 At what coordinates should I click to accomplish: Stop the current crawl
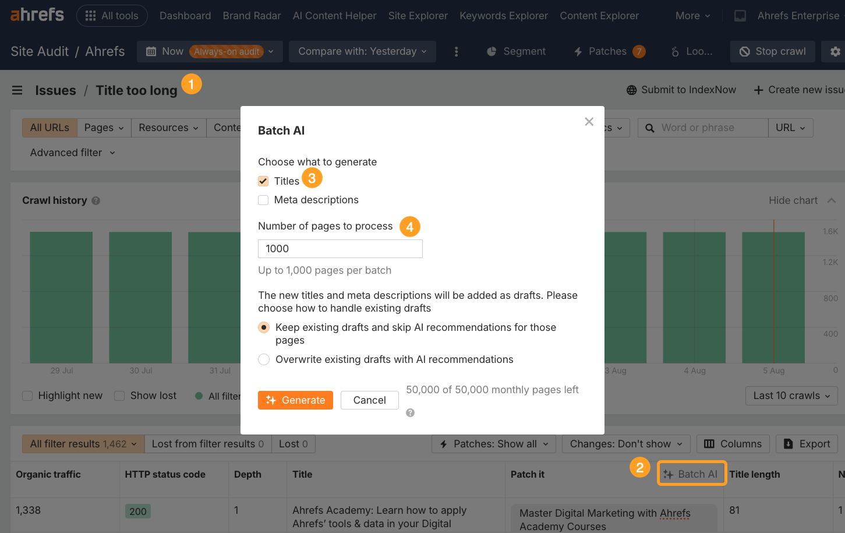772,51
